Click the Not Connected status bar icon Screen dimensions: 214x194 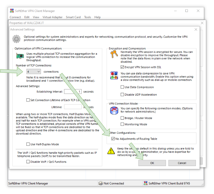click(x=100, y=183)
